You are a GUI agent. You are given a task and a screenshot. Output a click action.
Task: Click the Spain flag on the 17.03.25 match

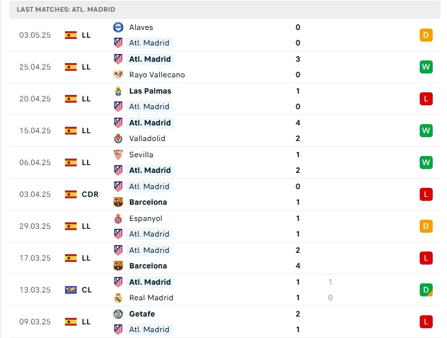(71, 258)
